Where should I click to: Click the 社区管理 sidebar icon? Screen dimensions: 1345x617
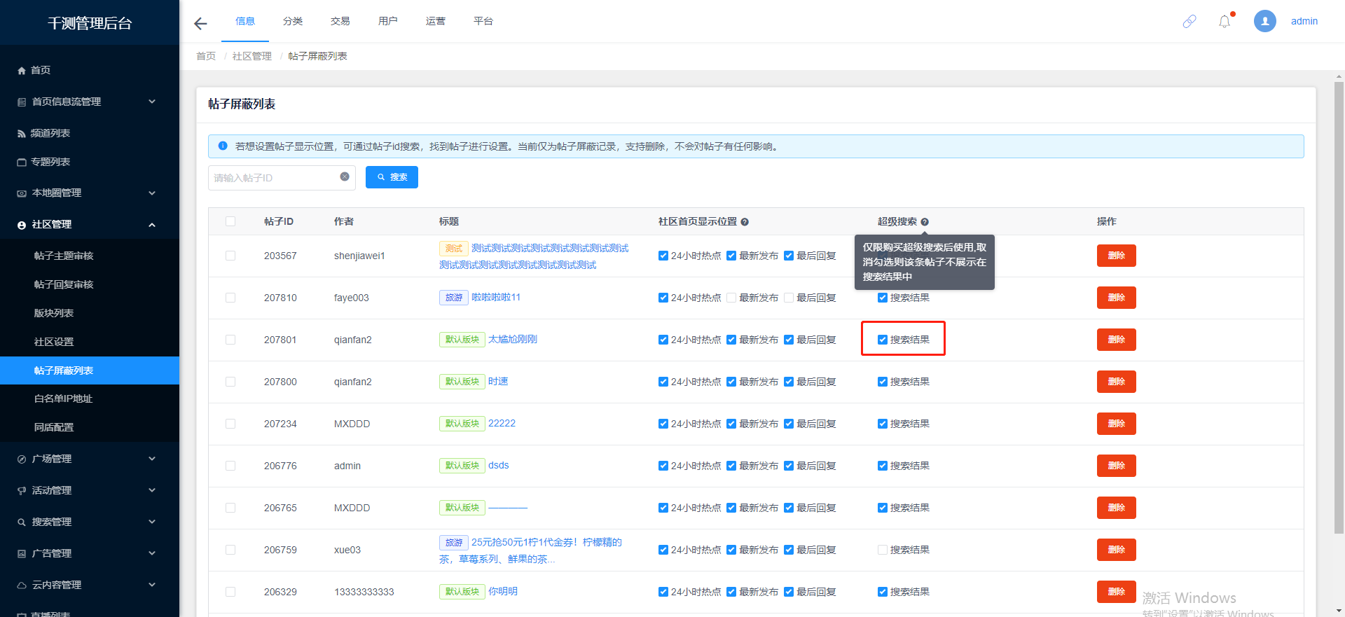[x=22, y=225]
